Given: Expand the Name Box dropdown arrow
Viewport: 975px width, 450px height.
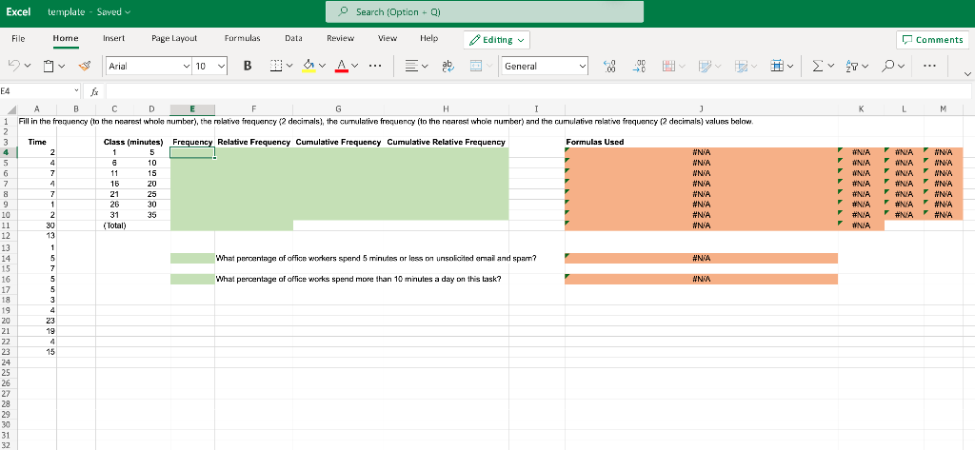Looking at the screenshot, I should tap(76, 91).
